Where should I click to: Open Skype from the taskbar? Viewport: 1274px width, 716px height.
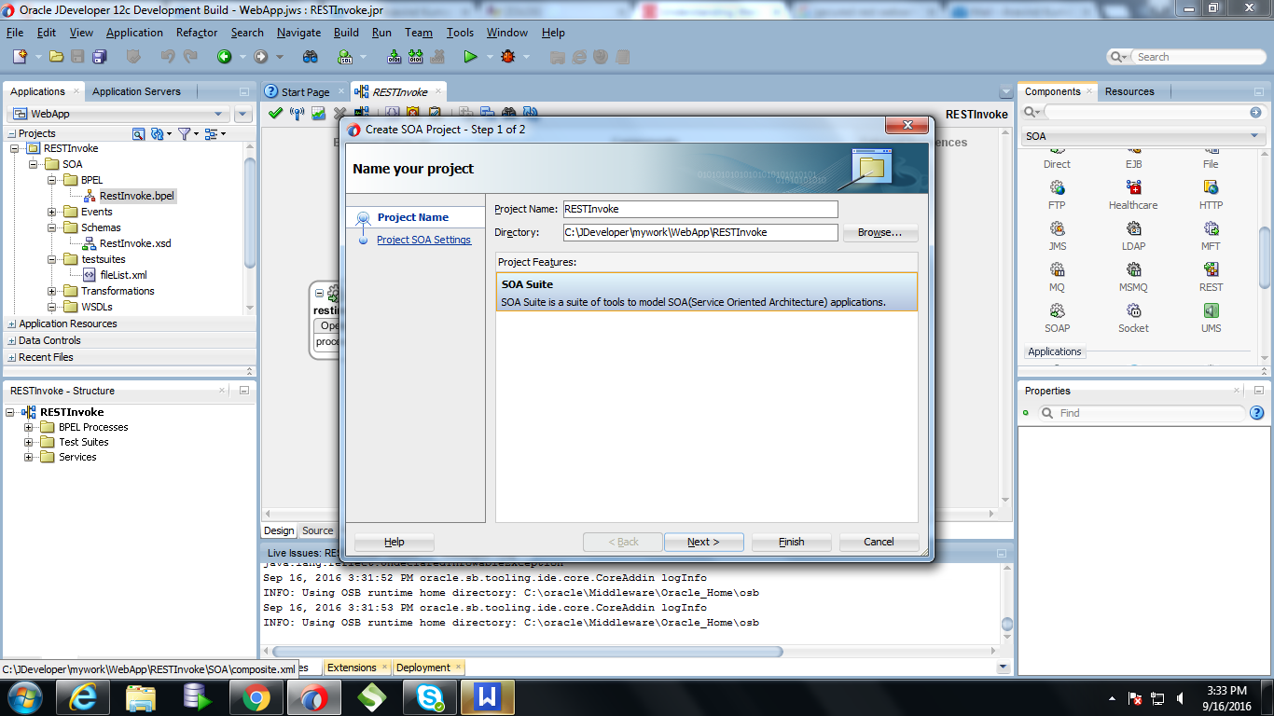429,696
